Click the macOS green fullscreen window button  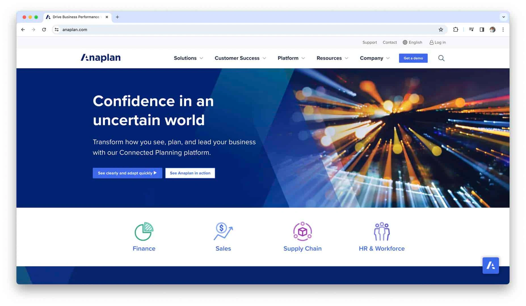point(36,17)
